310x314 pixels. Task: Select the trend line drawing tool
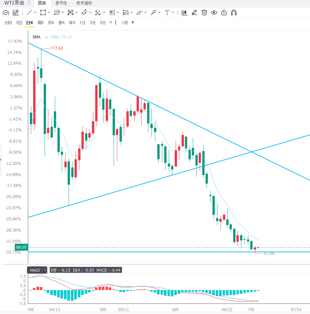point(29,12)
